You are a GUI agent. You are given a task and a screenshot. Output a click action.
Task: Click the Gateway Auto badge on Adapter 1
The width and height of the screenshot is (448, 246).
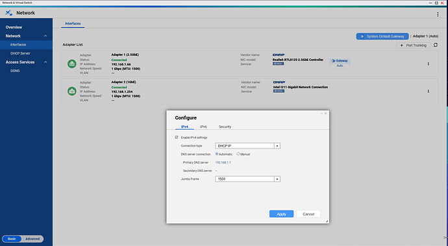[x=340, y=63]
